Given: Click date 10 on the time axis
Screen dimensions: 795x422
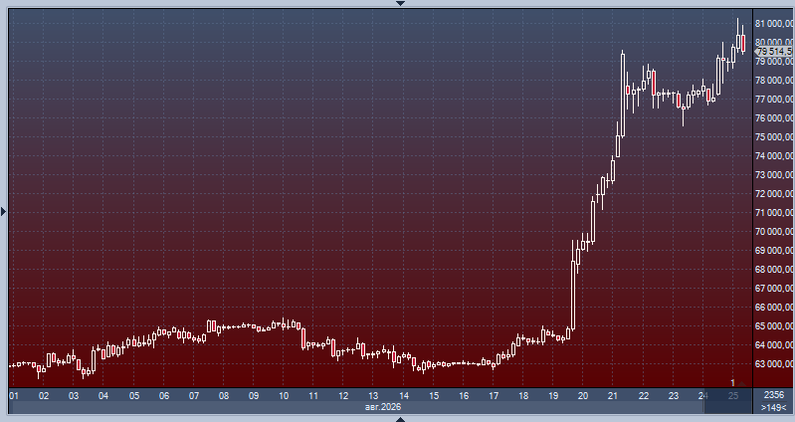Looking at the screenshot, I should pyautogui.click(x=284, y=396).
